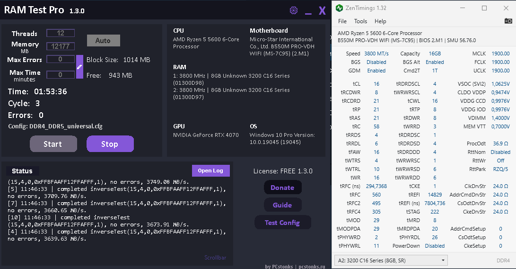Click the Block Size 1014 MB text
Screen dimensions: 516x269
[x=118, y=60]
